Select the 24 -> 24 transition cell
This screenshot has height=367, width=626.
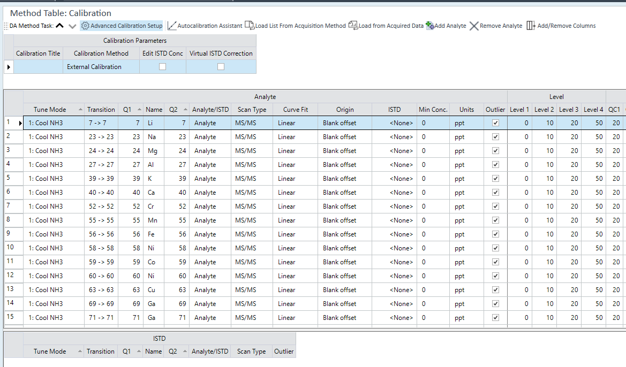point(101,151)
